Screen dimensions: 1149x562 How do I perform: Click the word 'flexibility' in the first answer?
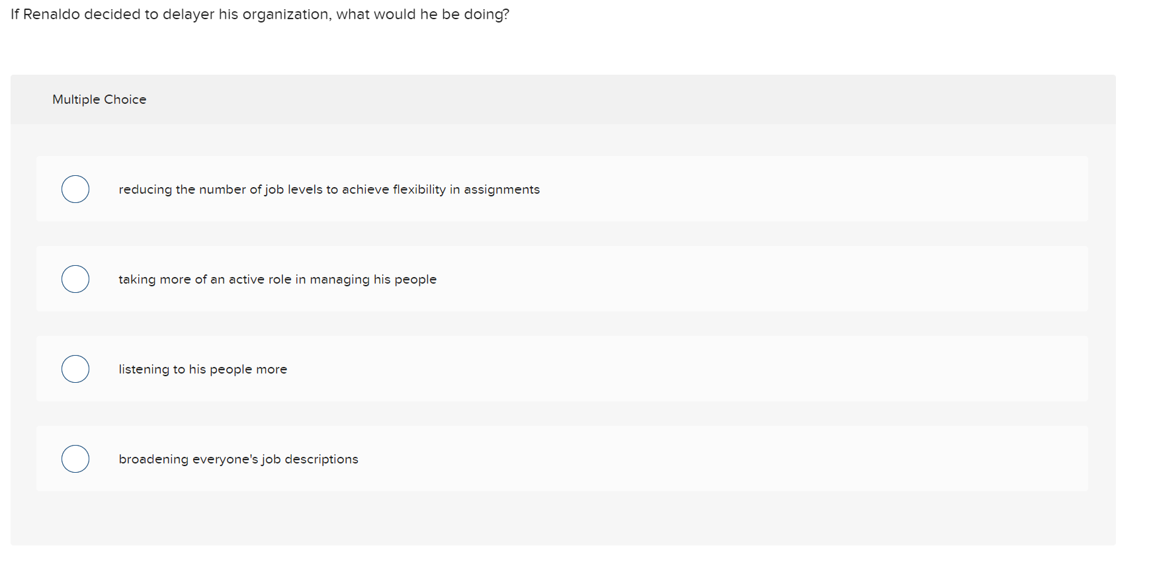[419, 190]
